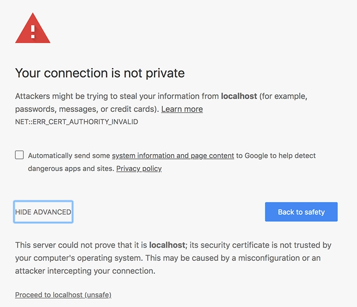
Task: Collapse details with HIDE ADVANCED
Action: point(43,212)
